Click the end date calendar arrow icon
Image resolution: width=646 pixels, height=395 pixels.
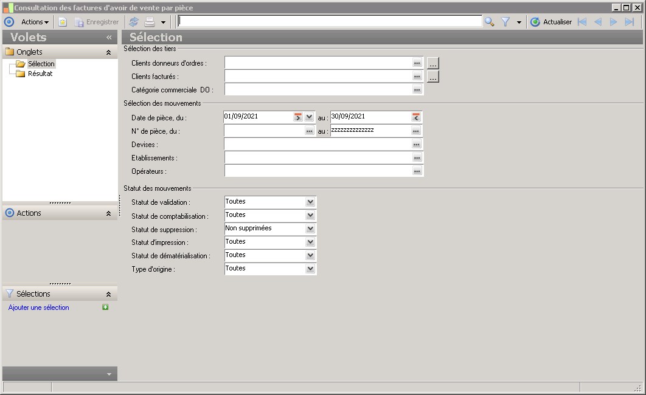416,117
